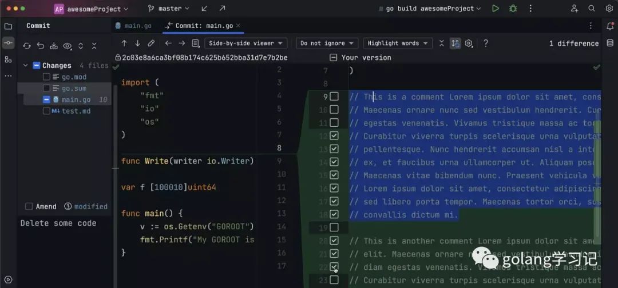Screen dimensions: 618x288
Task: Collapse all changes icon
Action: click(x=94, y=46)
